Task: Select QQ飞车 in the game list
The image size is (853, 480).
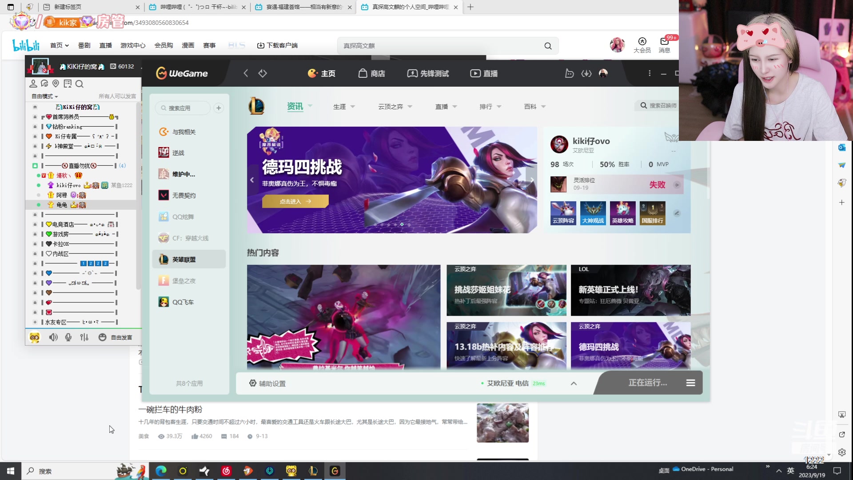Action: (x=189, y=302)
